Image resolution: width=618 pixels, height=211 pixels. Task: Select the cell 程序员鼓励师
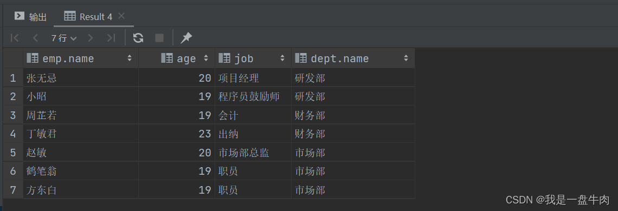(253, 96)
